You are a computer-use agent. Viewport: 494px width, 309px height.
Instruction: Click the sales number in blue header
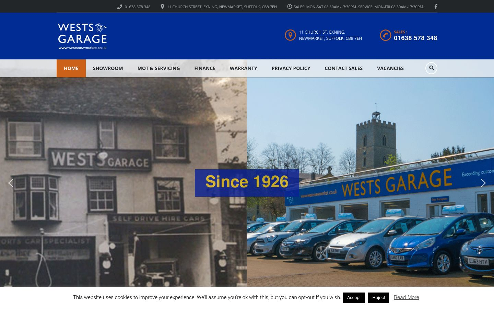pos(415,38)
